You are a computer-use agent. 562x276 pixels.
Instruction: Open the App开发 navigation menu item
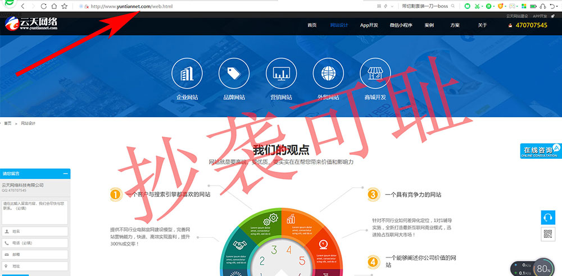[369, 25]
